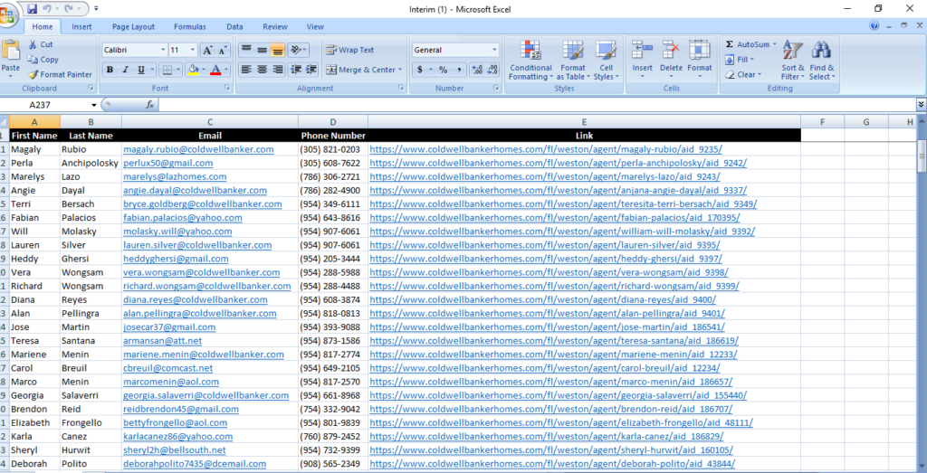Viewport: 927px width, 473px height.
Task: Open the Merge & Center options arrow
Action: (400, 70)
